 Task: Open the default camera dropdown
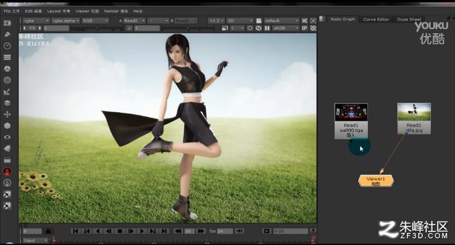(282, 21)
